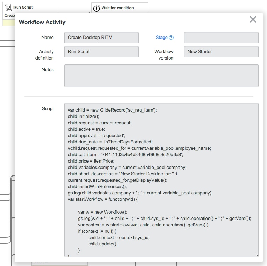Screen dimensions: 267x266
Task: Click the 'child.insertWithReferences();' line
Action: click(x=97, y=187)
